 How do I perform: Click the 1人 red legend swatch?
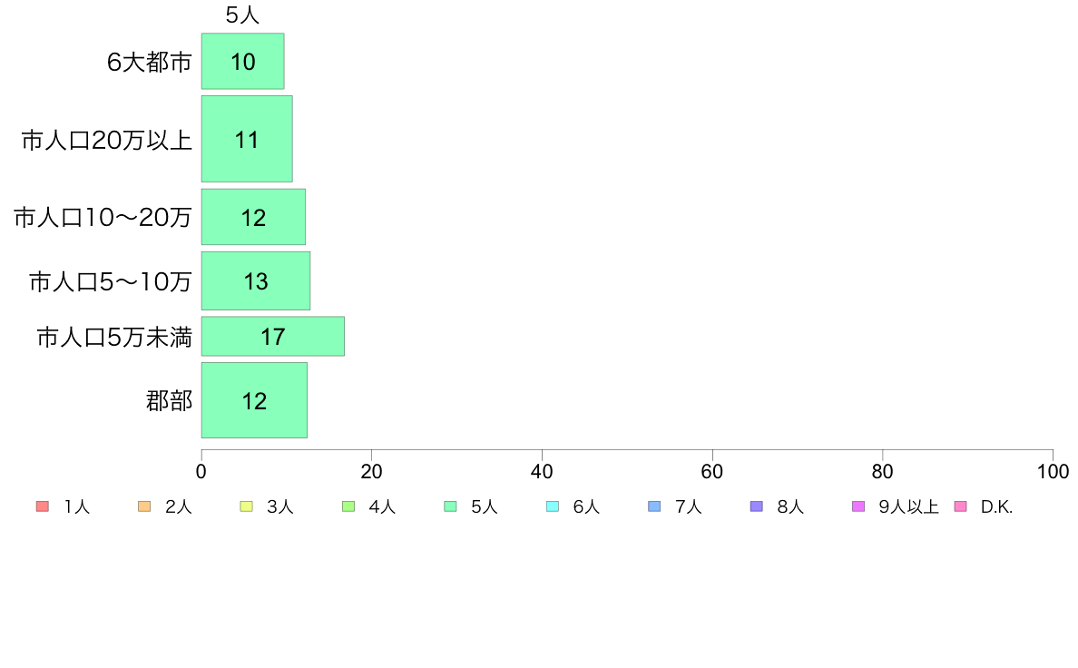43,506
